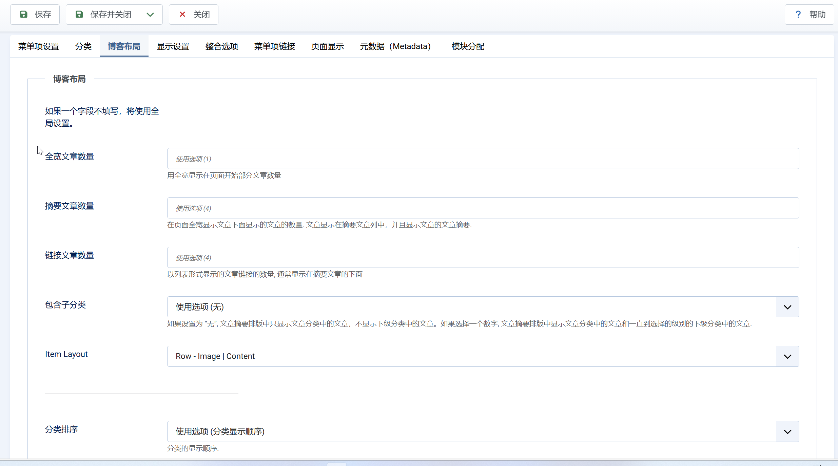Click the save icon on 保存并关闭 button
Screen dimensions: 838x466
point(79,15)
